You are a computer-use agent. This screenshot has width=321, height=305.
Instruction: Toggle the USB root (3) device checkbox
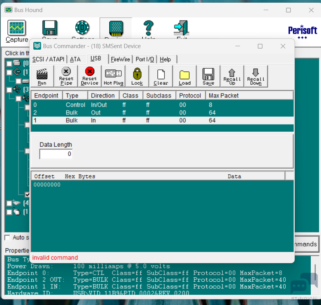point(9,90)
